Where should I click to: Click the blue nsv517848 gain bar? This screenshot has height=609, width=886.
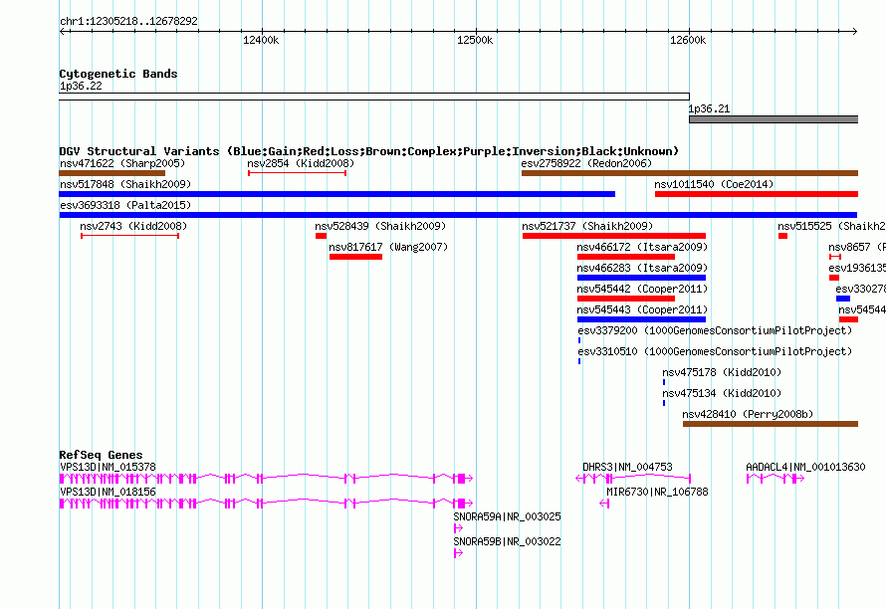tap(336, 194)
